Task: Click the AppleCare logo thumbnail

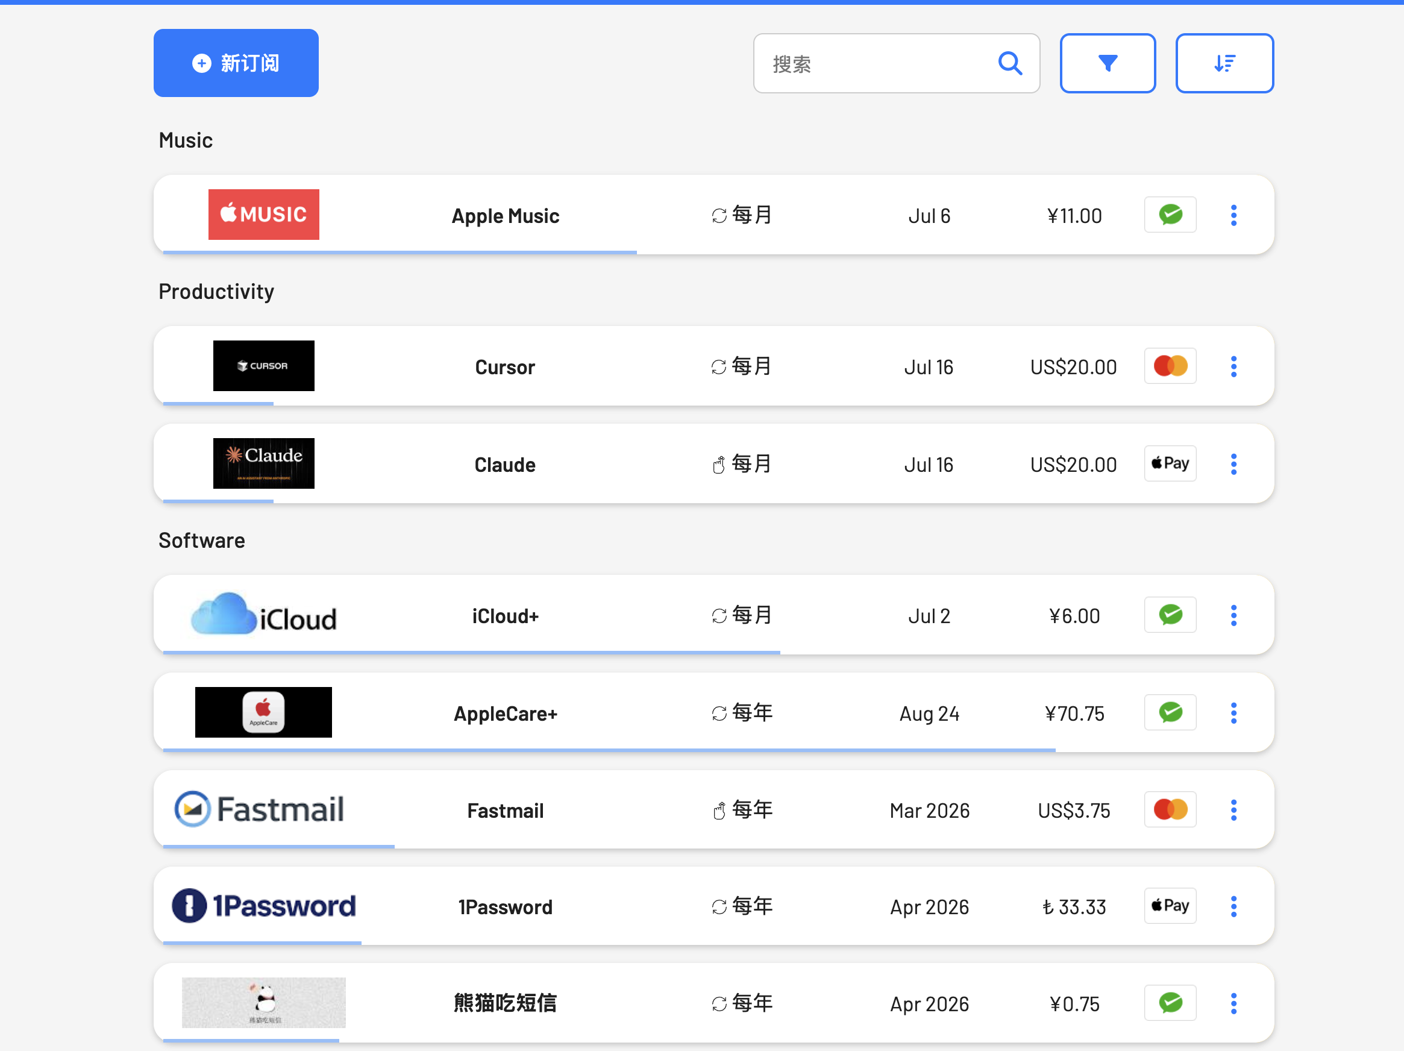Action: [263, 712]
